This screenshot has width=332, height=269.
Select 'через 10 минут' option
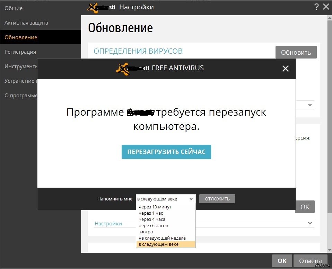coord(155,207)
